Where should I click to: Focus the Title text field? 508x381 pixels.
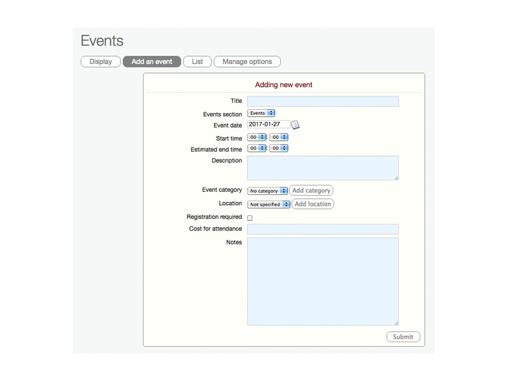[323, 102]
